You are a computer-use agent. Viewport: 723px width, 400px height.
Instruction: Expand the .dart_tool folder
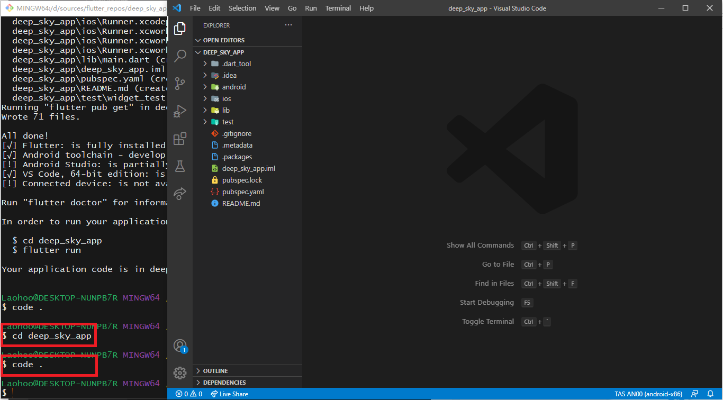247,63
